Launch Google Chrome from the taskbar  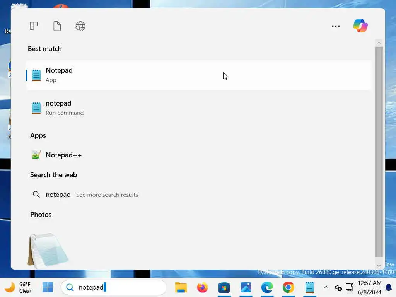click(288, 287)
